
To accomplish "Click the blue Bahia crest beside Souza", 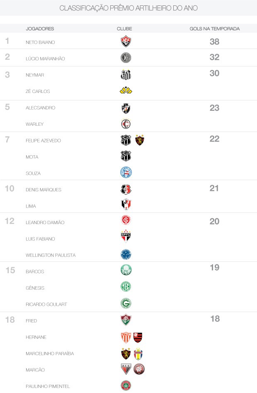I will (x=126, y=173).
